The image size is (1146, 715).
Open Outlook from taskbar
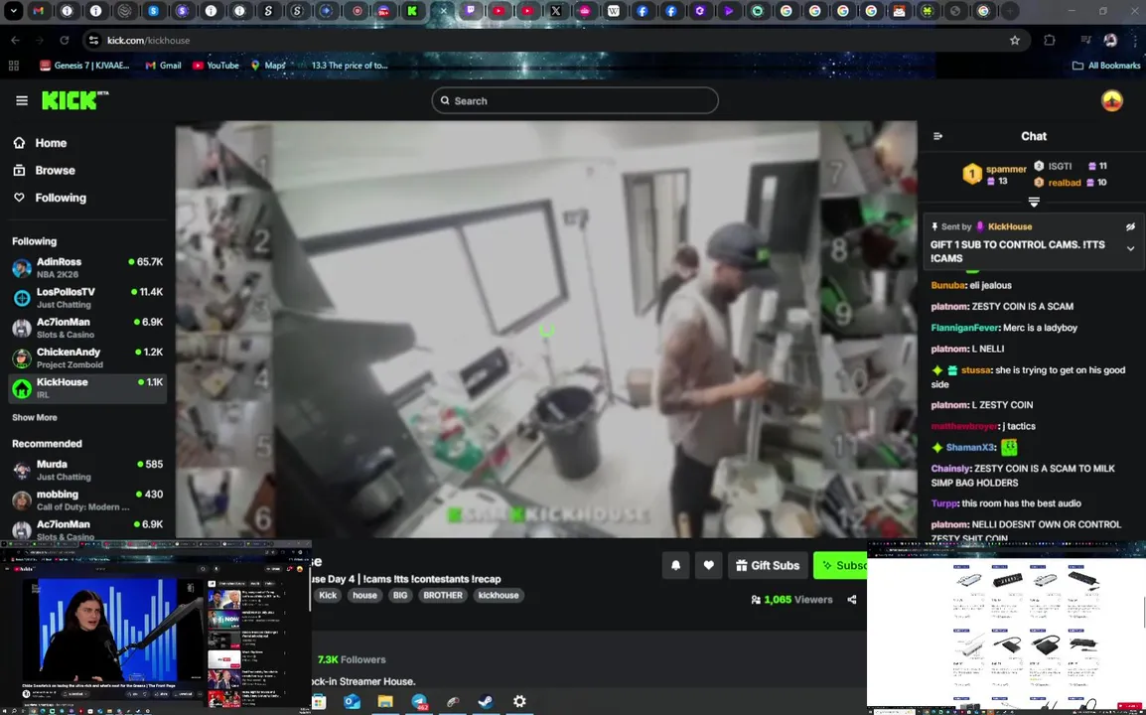tap(353, 702)
